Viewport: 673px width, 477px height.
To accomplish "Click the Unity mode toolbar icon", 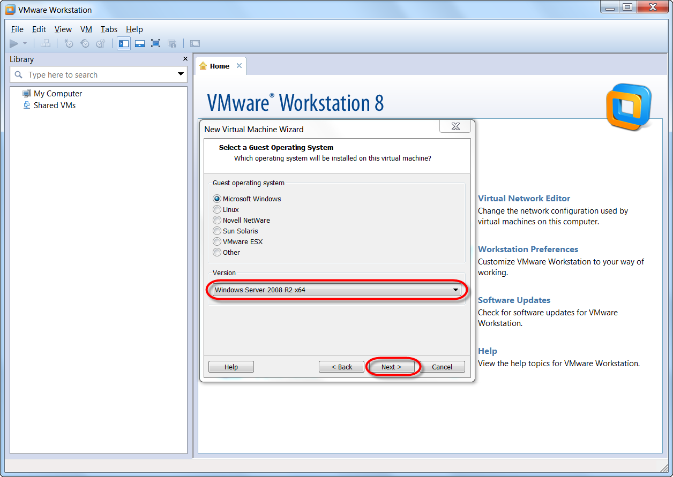I will 172,44.
